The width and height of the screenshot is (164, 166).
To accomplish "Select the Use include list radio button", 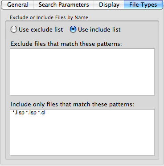I will pos(73,29).
